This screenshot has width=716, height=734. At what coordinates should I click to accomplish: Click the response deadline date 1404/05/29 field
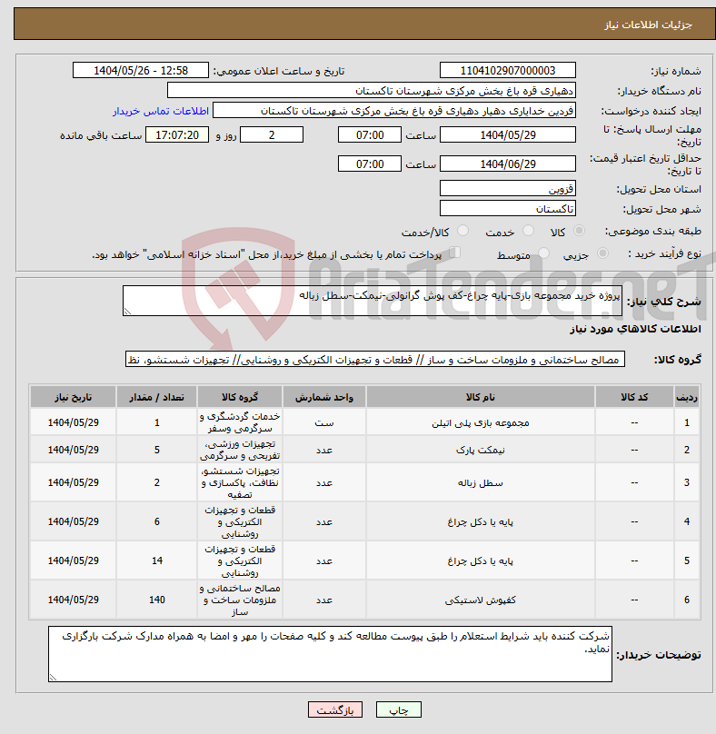point(508,134)
